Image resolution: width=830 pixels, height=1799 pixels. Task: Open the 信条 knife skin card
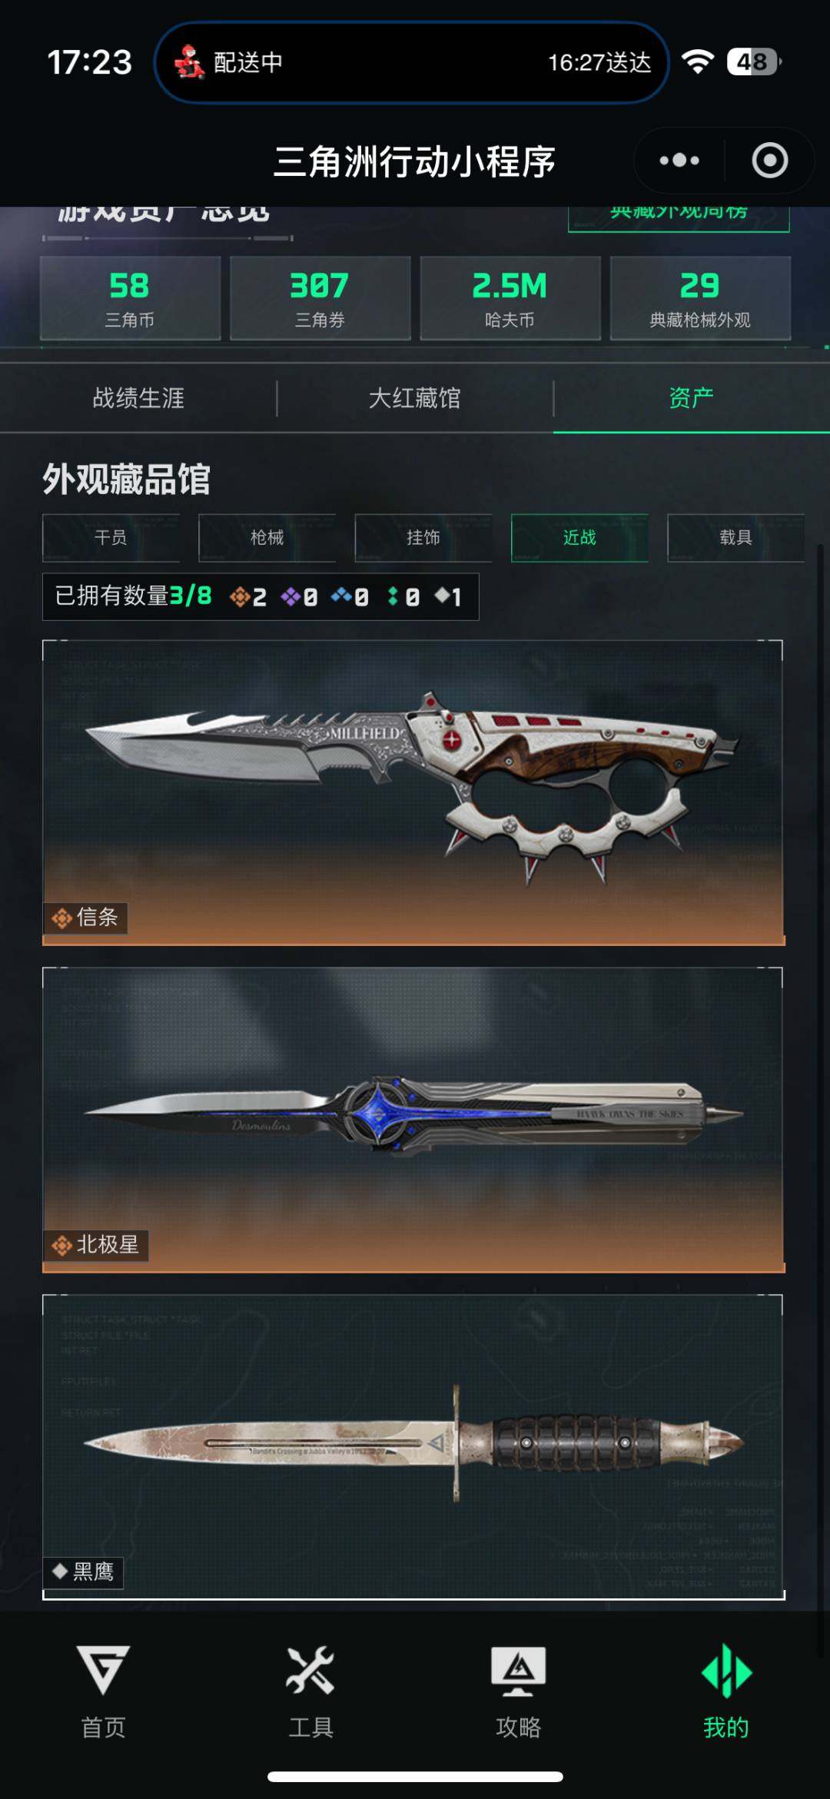pos(413,792)
